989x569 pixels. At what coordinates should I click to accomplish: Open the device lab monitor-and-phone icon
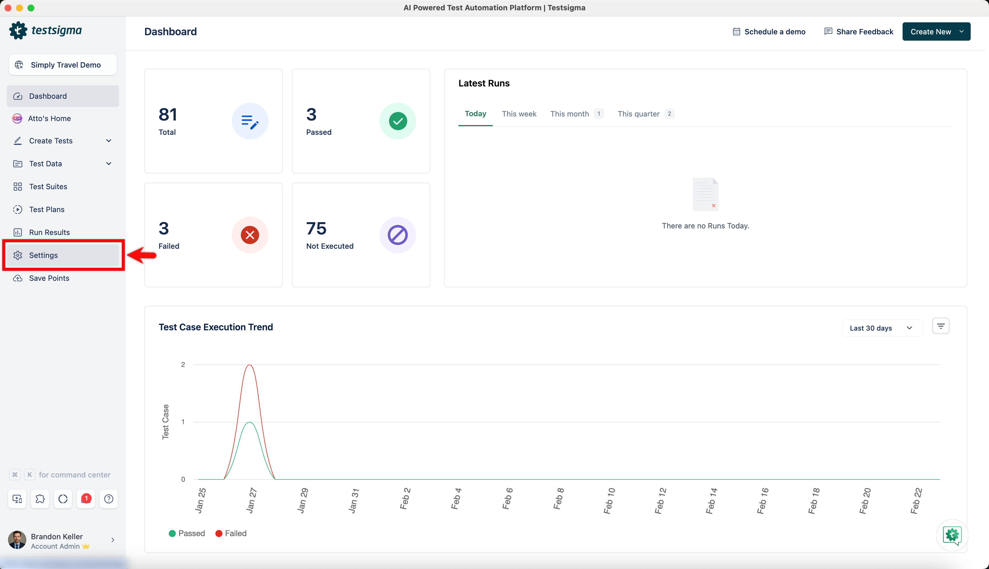click(x=17, y=499)
